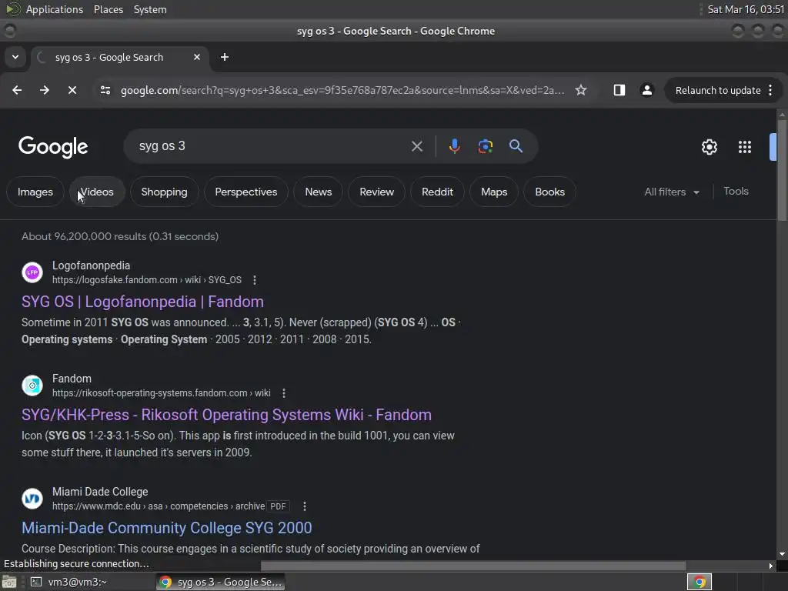Focus the Google search input field

pyautogui.click(x=272, y=146)
